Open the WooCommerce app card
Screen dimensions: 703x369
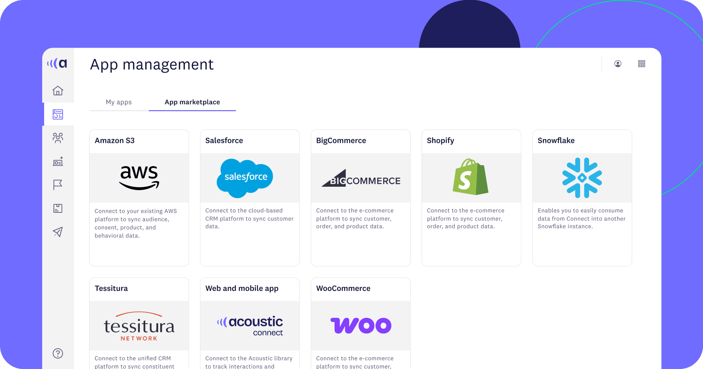click(x=360, y=324)
